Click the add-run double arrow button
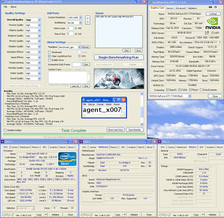 tap(87, 20)
